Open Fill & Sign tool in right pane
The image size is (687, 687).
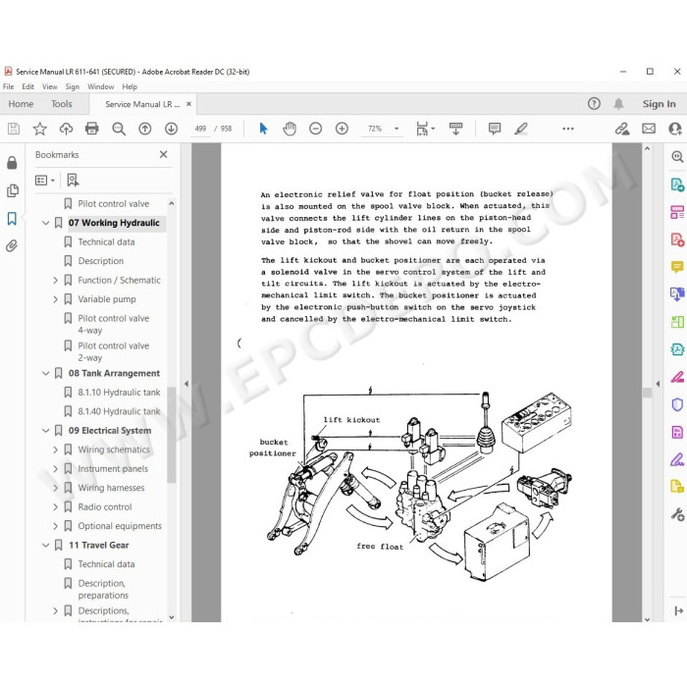(x=677, y=459)
